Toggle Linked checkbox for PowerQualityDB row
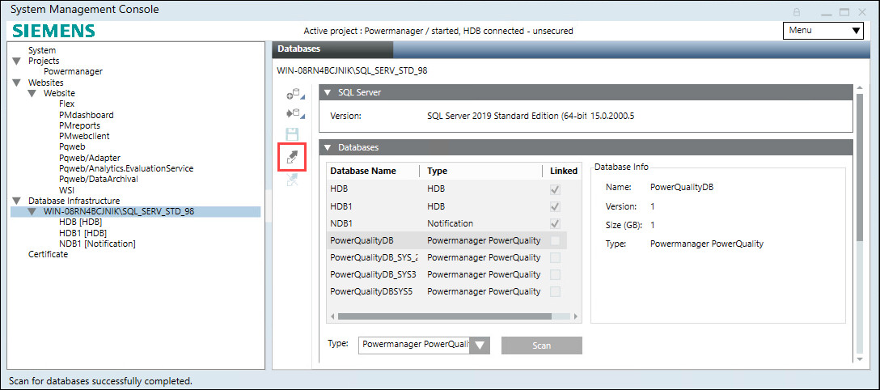Viewport: 880px width, 390px height. click(554, 240)
